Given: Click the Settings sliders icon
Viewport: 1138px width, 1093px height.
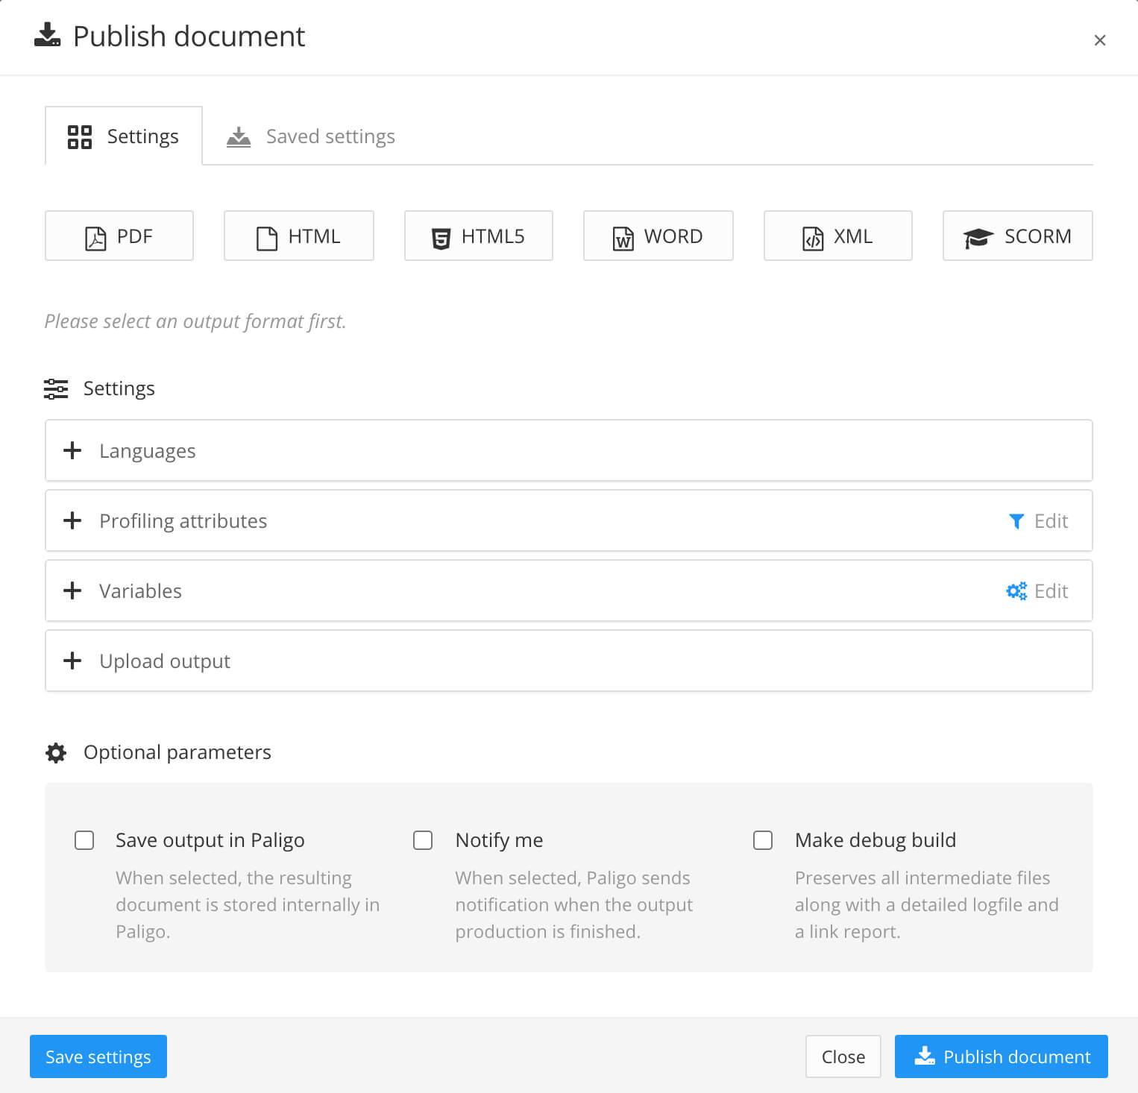Looking at the screenshot, I should (56, 388).
